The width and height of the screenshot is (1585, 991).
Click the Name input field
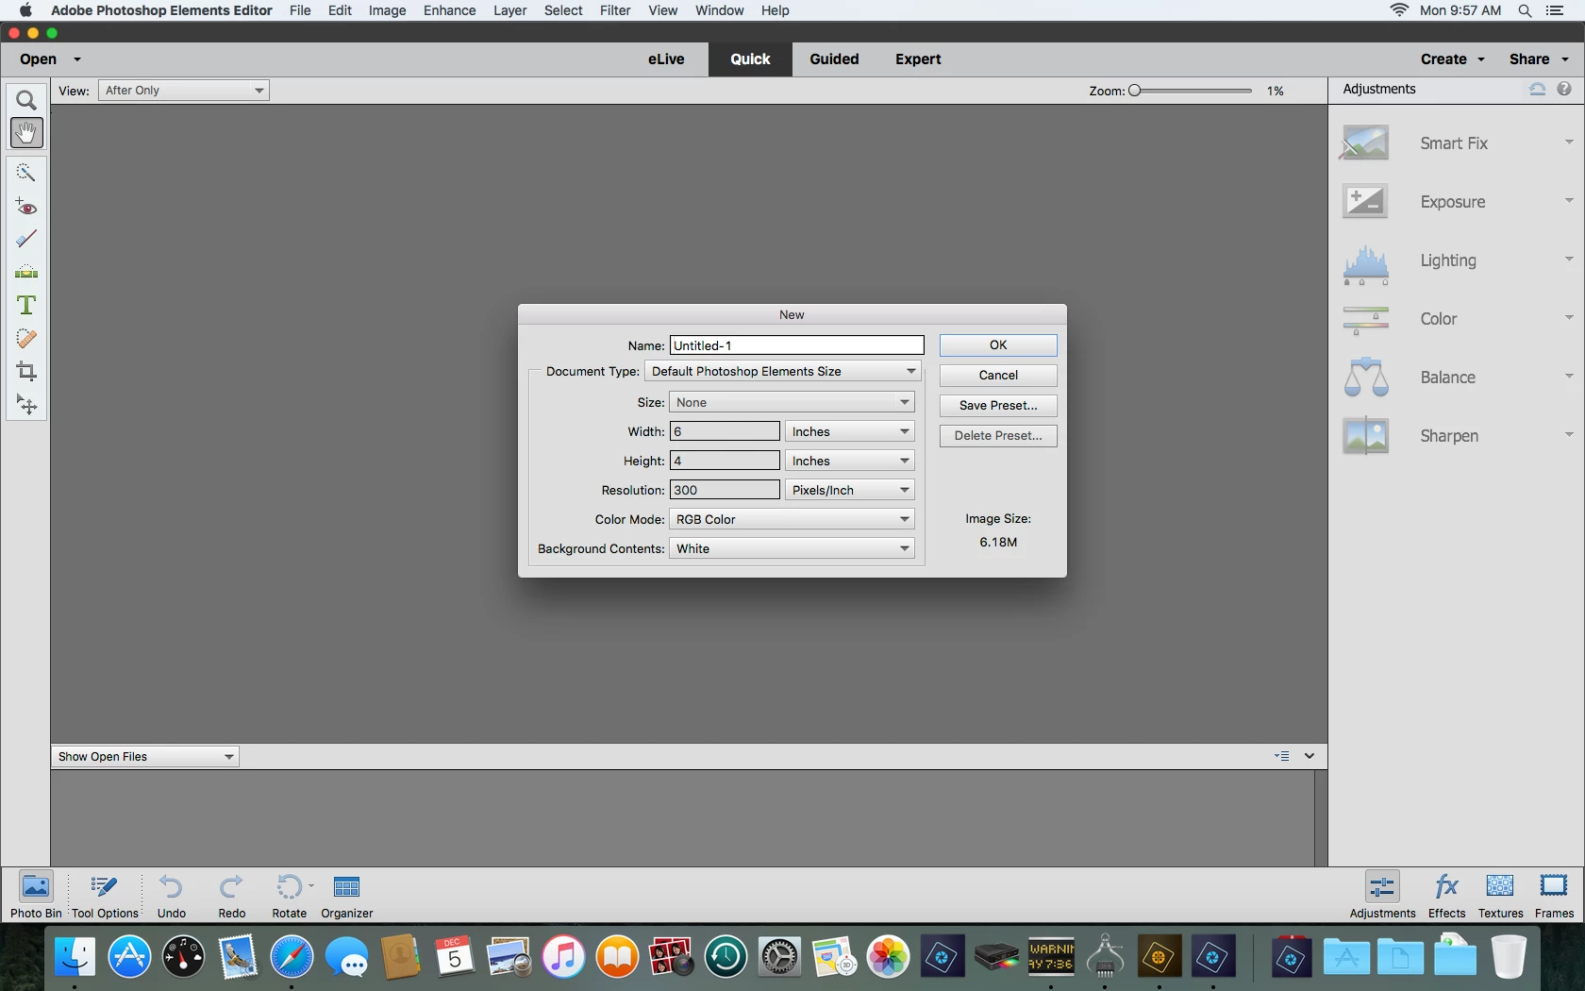(797, 346)
